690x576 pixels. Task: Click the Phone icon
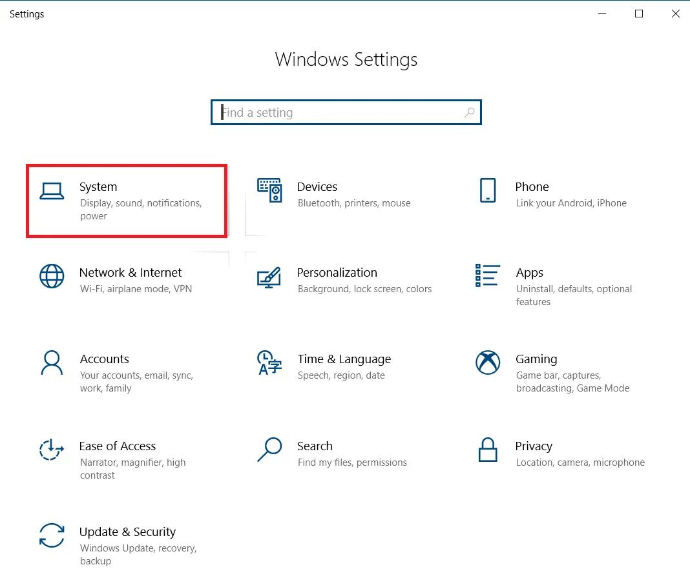coord(488,190)
